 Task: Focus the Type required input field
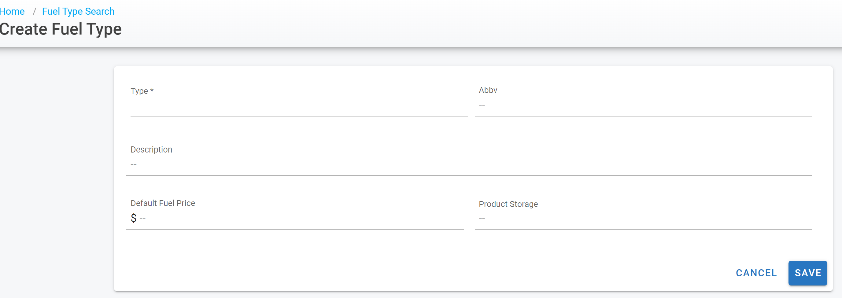(298, 106)
